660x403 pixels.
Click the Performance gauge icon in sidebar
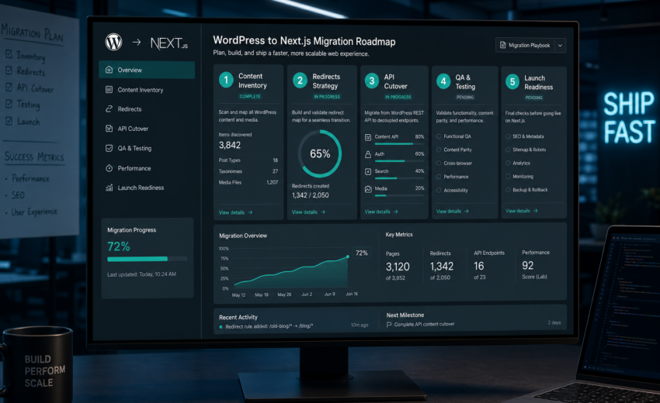pyautogui.click(x=109, y=168)
